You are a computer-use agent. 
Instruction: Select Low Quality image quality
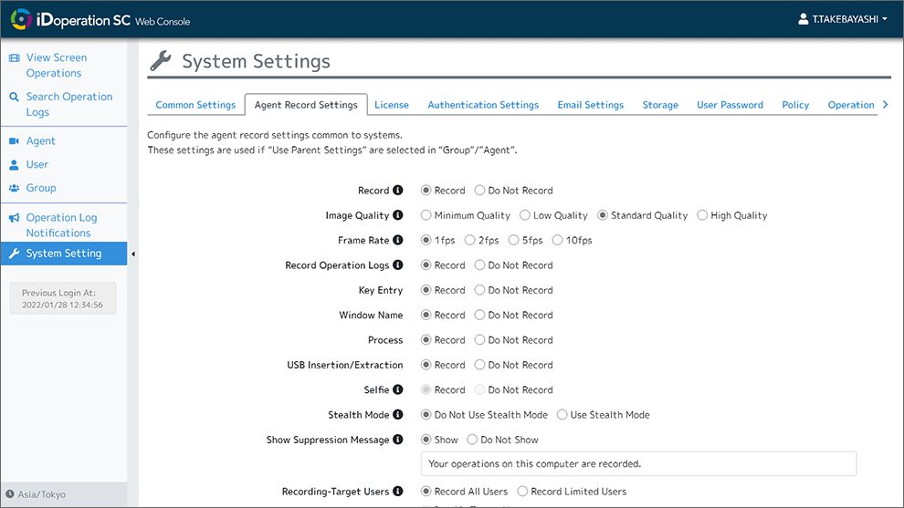[x=525, y=215]
